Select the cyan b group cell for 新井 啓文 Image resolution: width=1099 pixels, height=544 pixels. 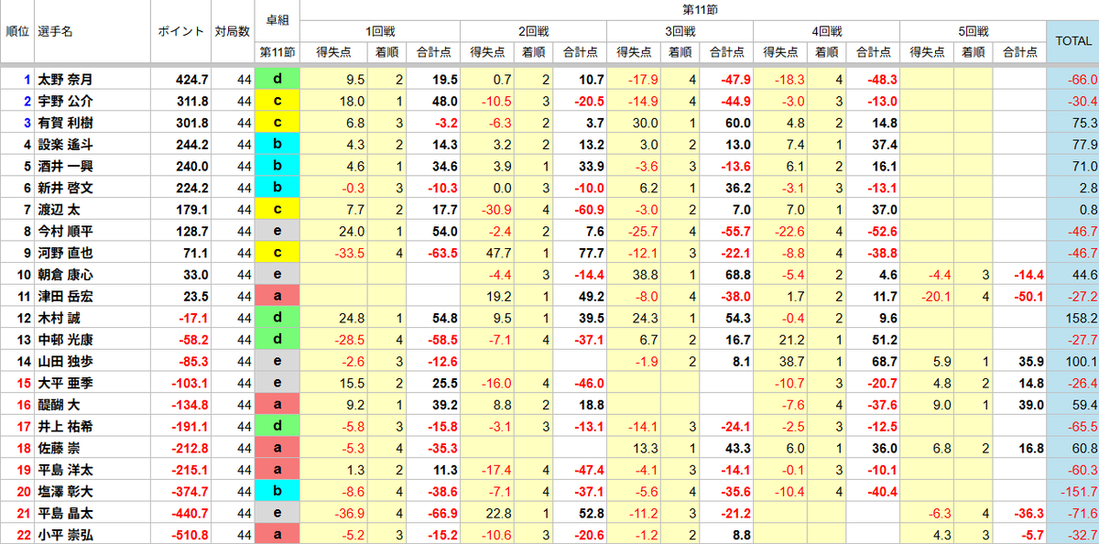[277, 189]
